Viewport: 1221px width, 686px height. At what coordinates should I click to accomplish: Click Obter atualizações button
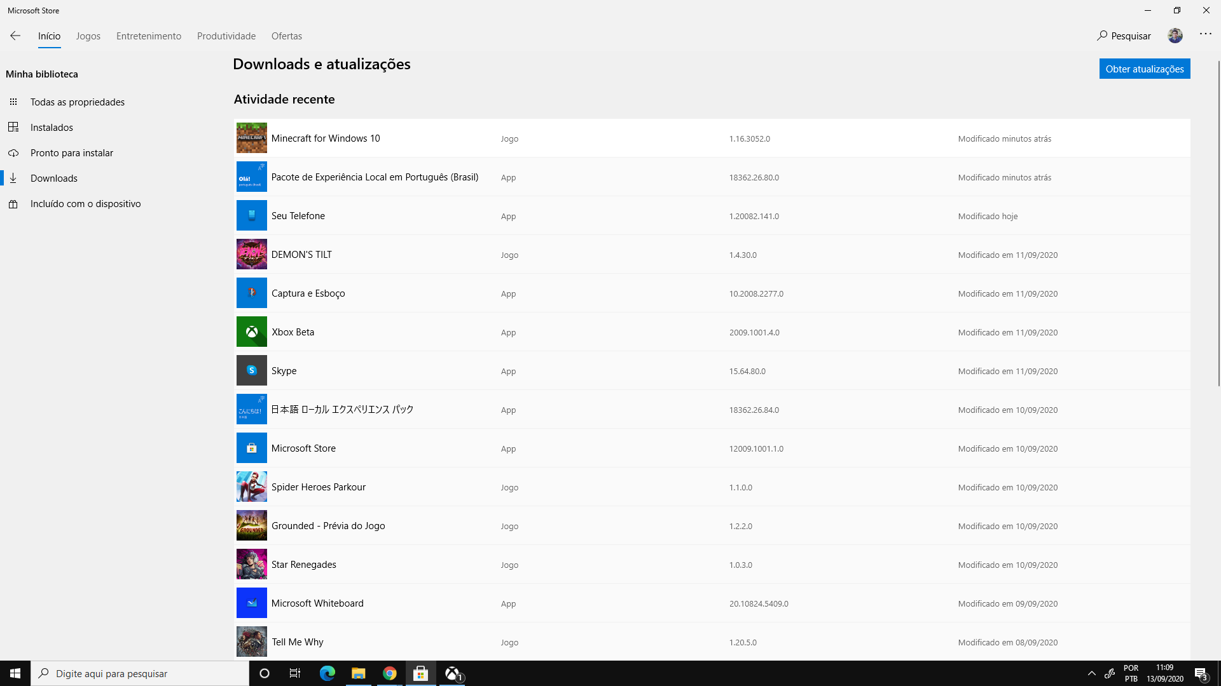coord(1144,68)
